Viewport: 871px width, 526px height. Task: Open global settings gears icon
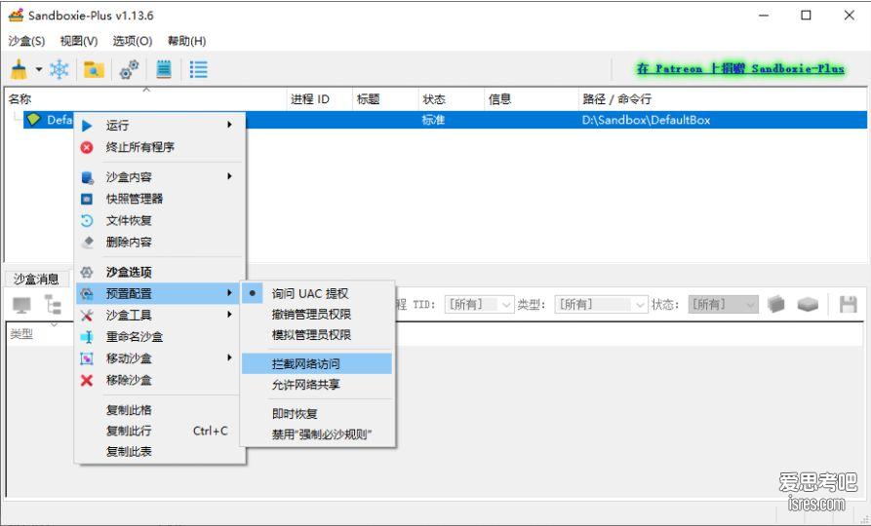(x=129, y=69)
